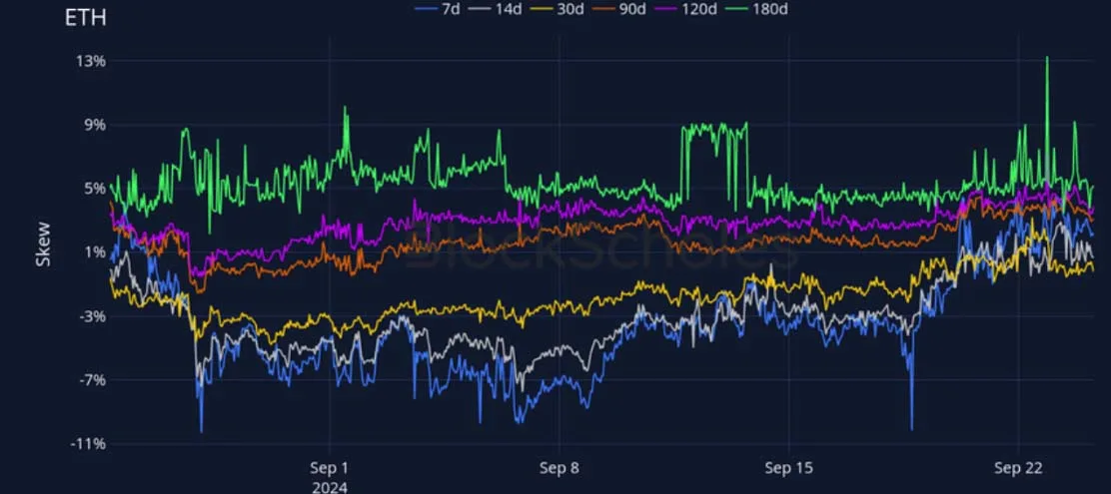This screenshot has width=1111, height=494.
Task: Click the Sep 15 x-axis label
Action: tap(789, 468)
